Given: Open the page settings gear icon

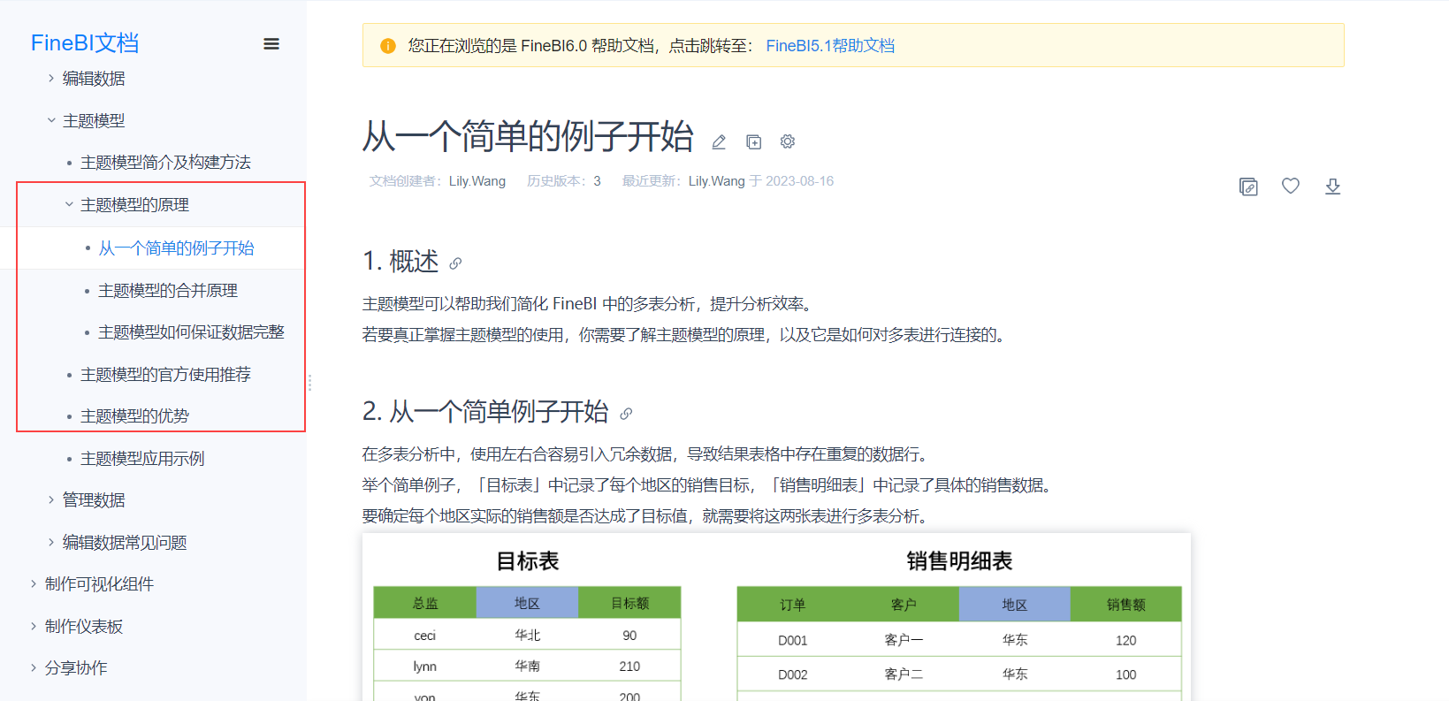Looking at the screenshot, I should [x=788, y=141].
